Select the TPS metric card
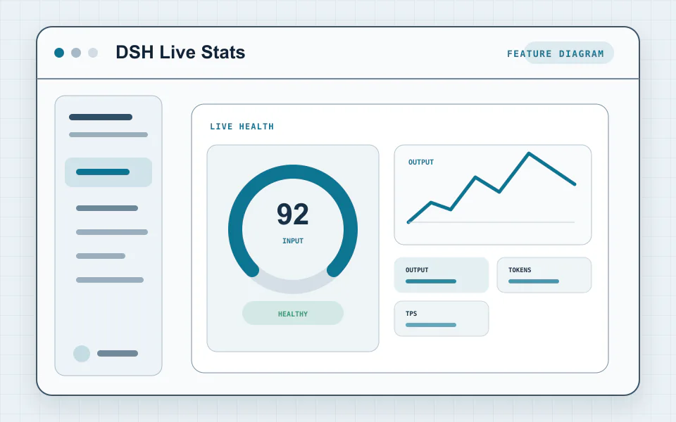Screen dimensions: 676x422 click(442, 319)
